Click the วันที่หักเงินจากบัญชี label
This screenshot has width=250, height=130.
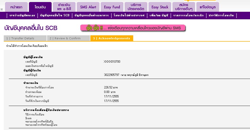click(x=37, y=101)
